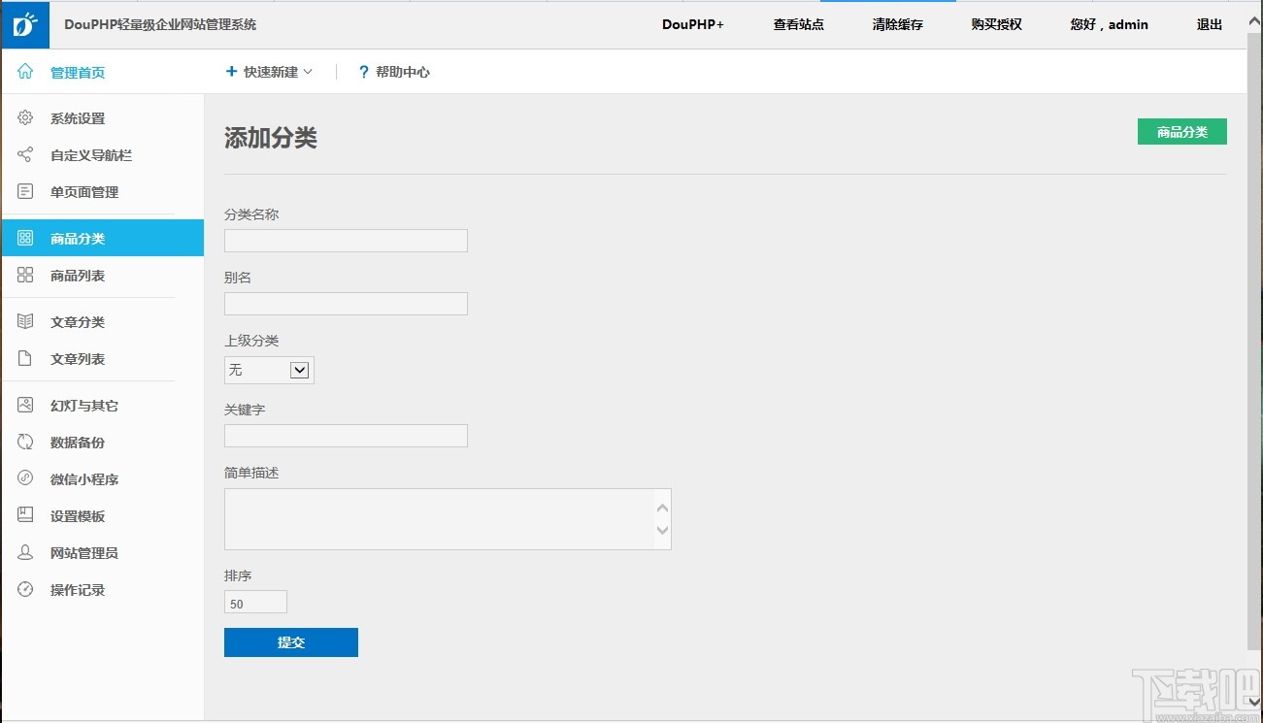Image resolution: width=1263 pixels, height=723 pixels.
Task: Click the home icon beside 管理首页
Action: coord(25,72)
